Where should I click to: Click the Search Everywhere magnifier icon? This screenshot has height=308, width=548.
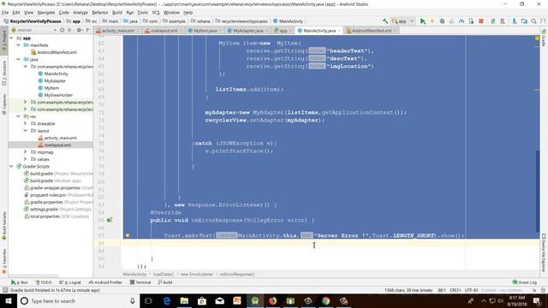[533, 21]
